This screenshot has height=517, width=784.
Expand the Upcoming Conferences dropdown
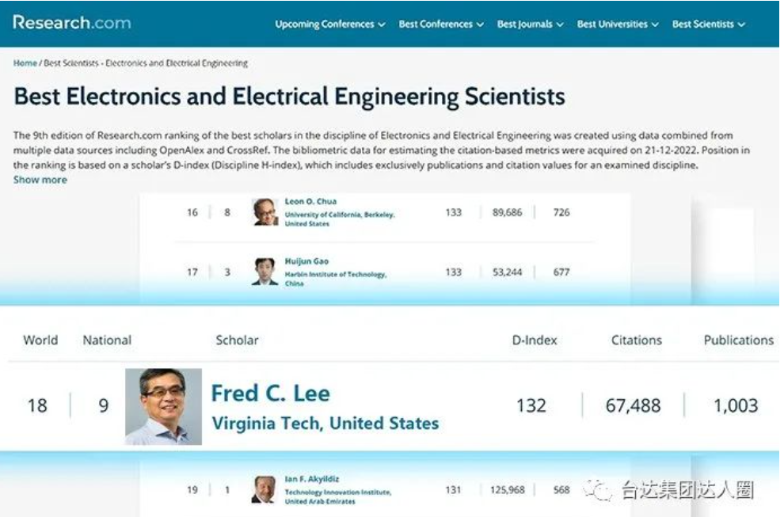tap(330, 24)
